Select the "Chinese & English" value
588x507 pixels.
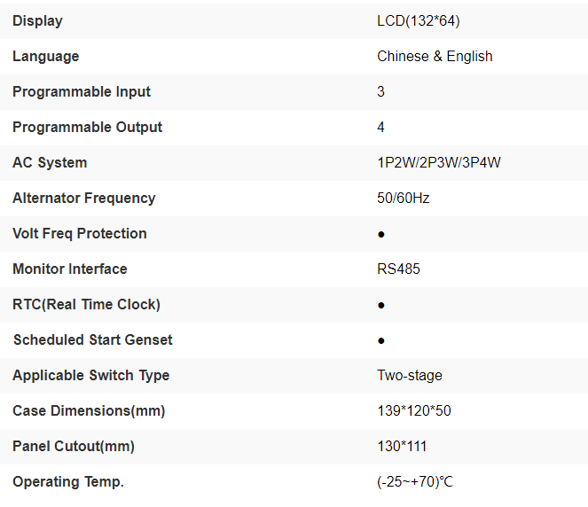pyautogui.click(x=435, y=56)
